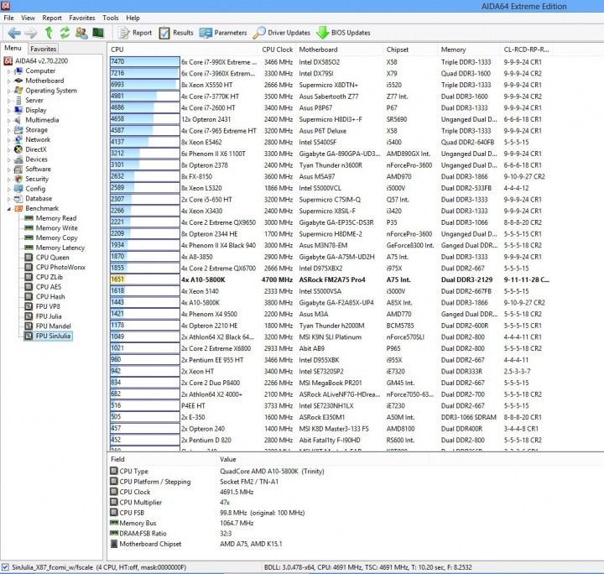Click the Field column header
Viewport: 604px width, 574px height.
click(162, 459)
